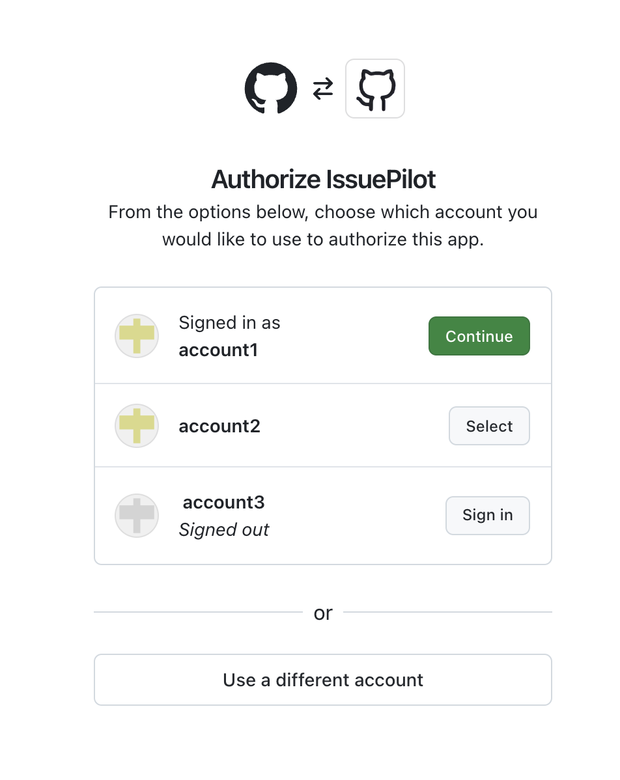Select account2 for authorization
Image resolution: width=620 pixels, height=780 pixels.
click(x=489, y=426)
